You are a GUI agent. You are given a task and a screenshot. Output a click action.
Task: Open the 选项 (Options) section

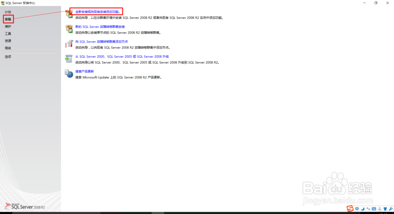[8, 56]
